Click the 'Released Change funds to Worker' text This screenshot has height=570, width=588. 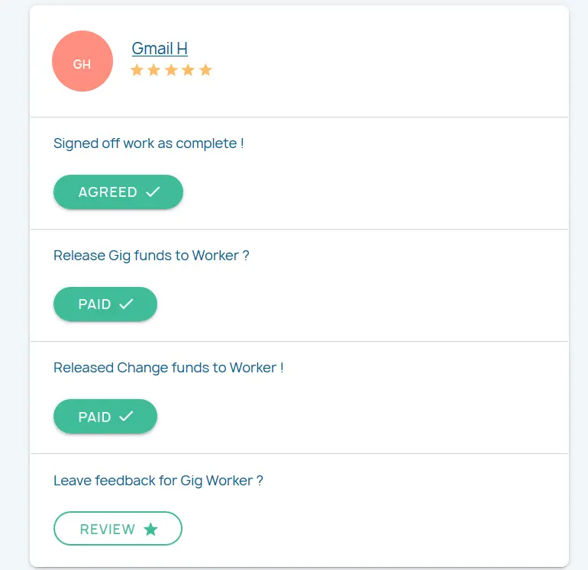point(168,368)
